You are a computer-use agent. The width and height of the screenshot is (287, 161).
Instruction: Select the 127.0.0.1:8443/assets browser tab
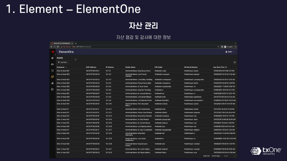62,43
